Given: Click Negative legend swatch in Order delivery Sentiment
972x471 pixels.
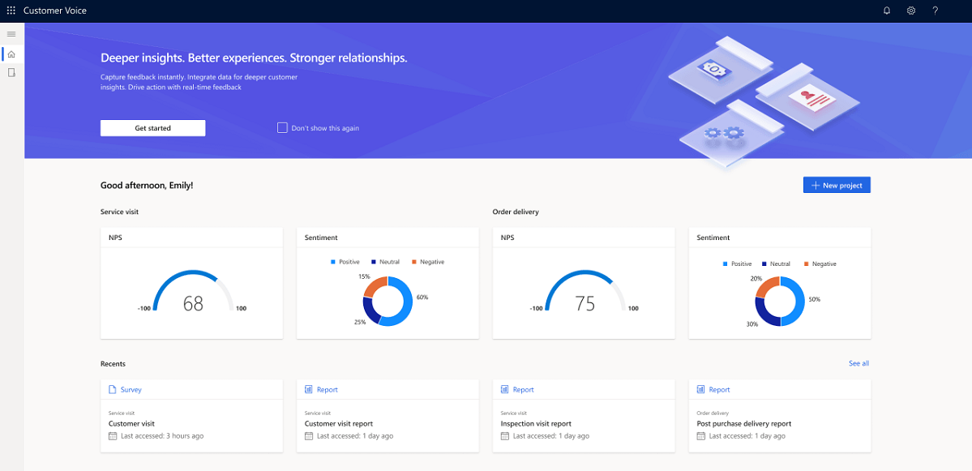Looking at the screenshot, I should point(807,264).
